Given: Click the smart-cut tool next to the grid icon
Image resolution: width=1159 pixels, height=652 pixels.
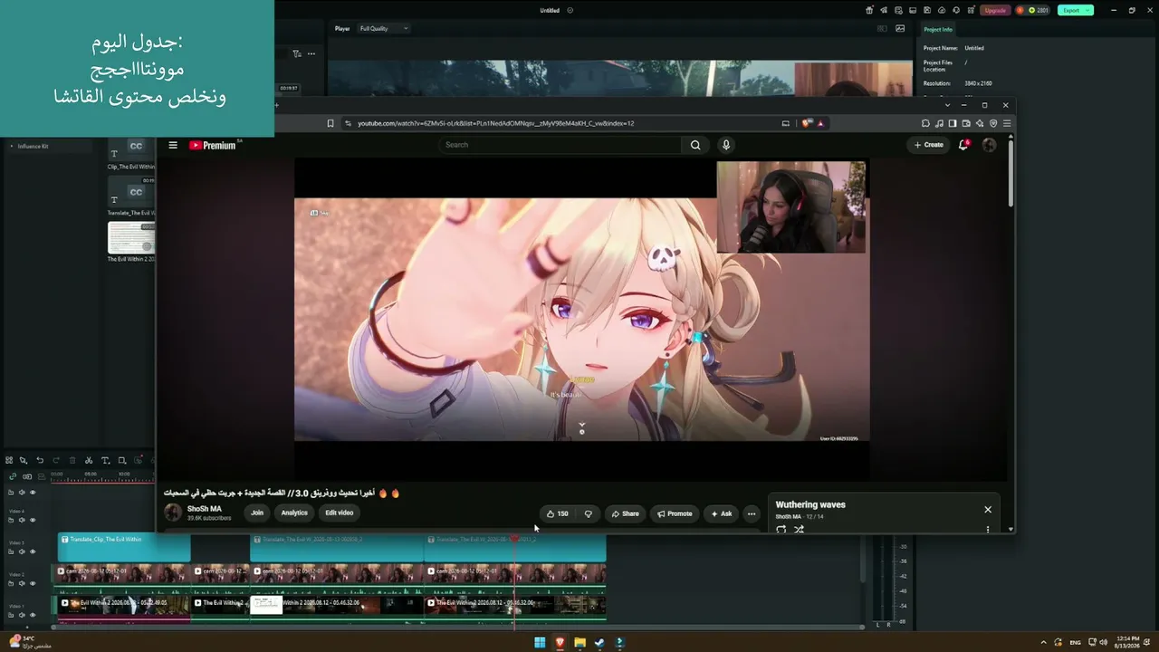Looking at the screenshot, I should pos(24,460).
